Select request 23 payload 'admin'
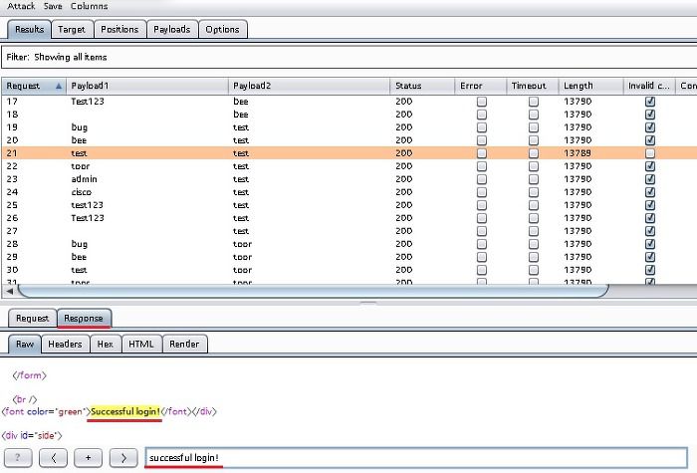Image resolution: width=697 pixels, height=473 pixels. (84, 179)
